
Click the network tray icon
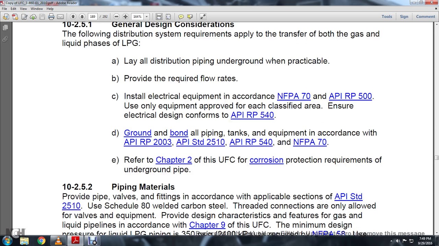(x=411, y=241)
